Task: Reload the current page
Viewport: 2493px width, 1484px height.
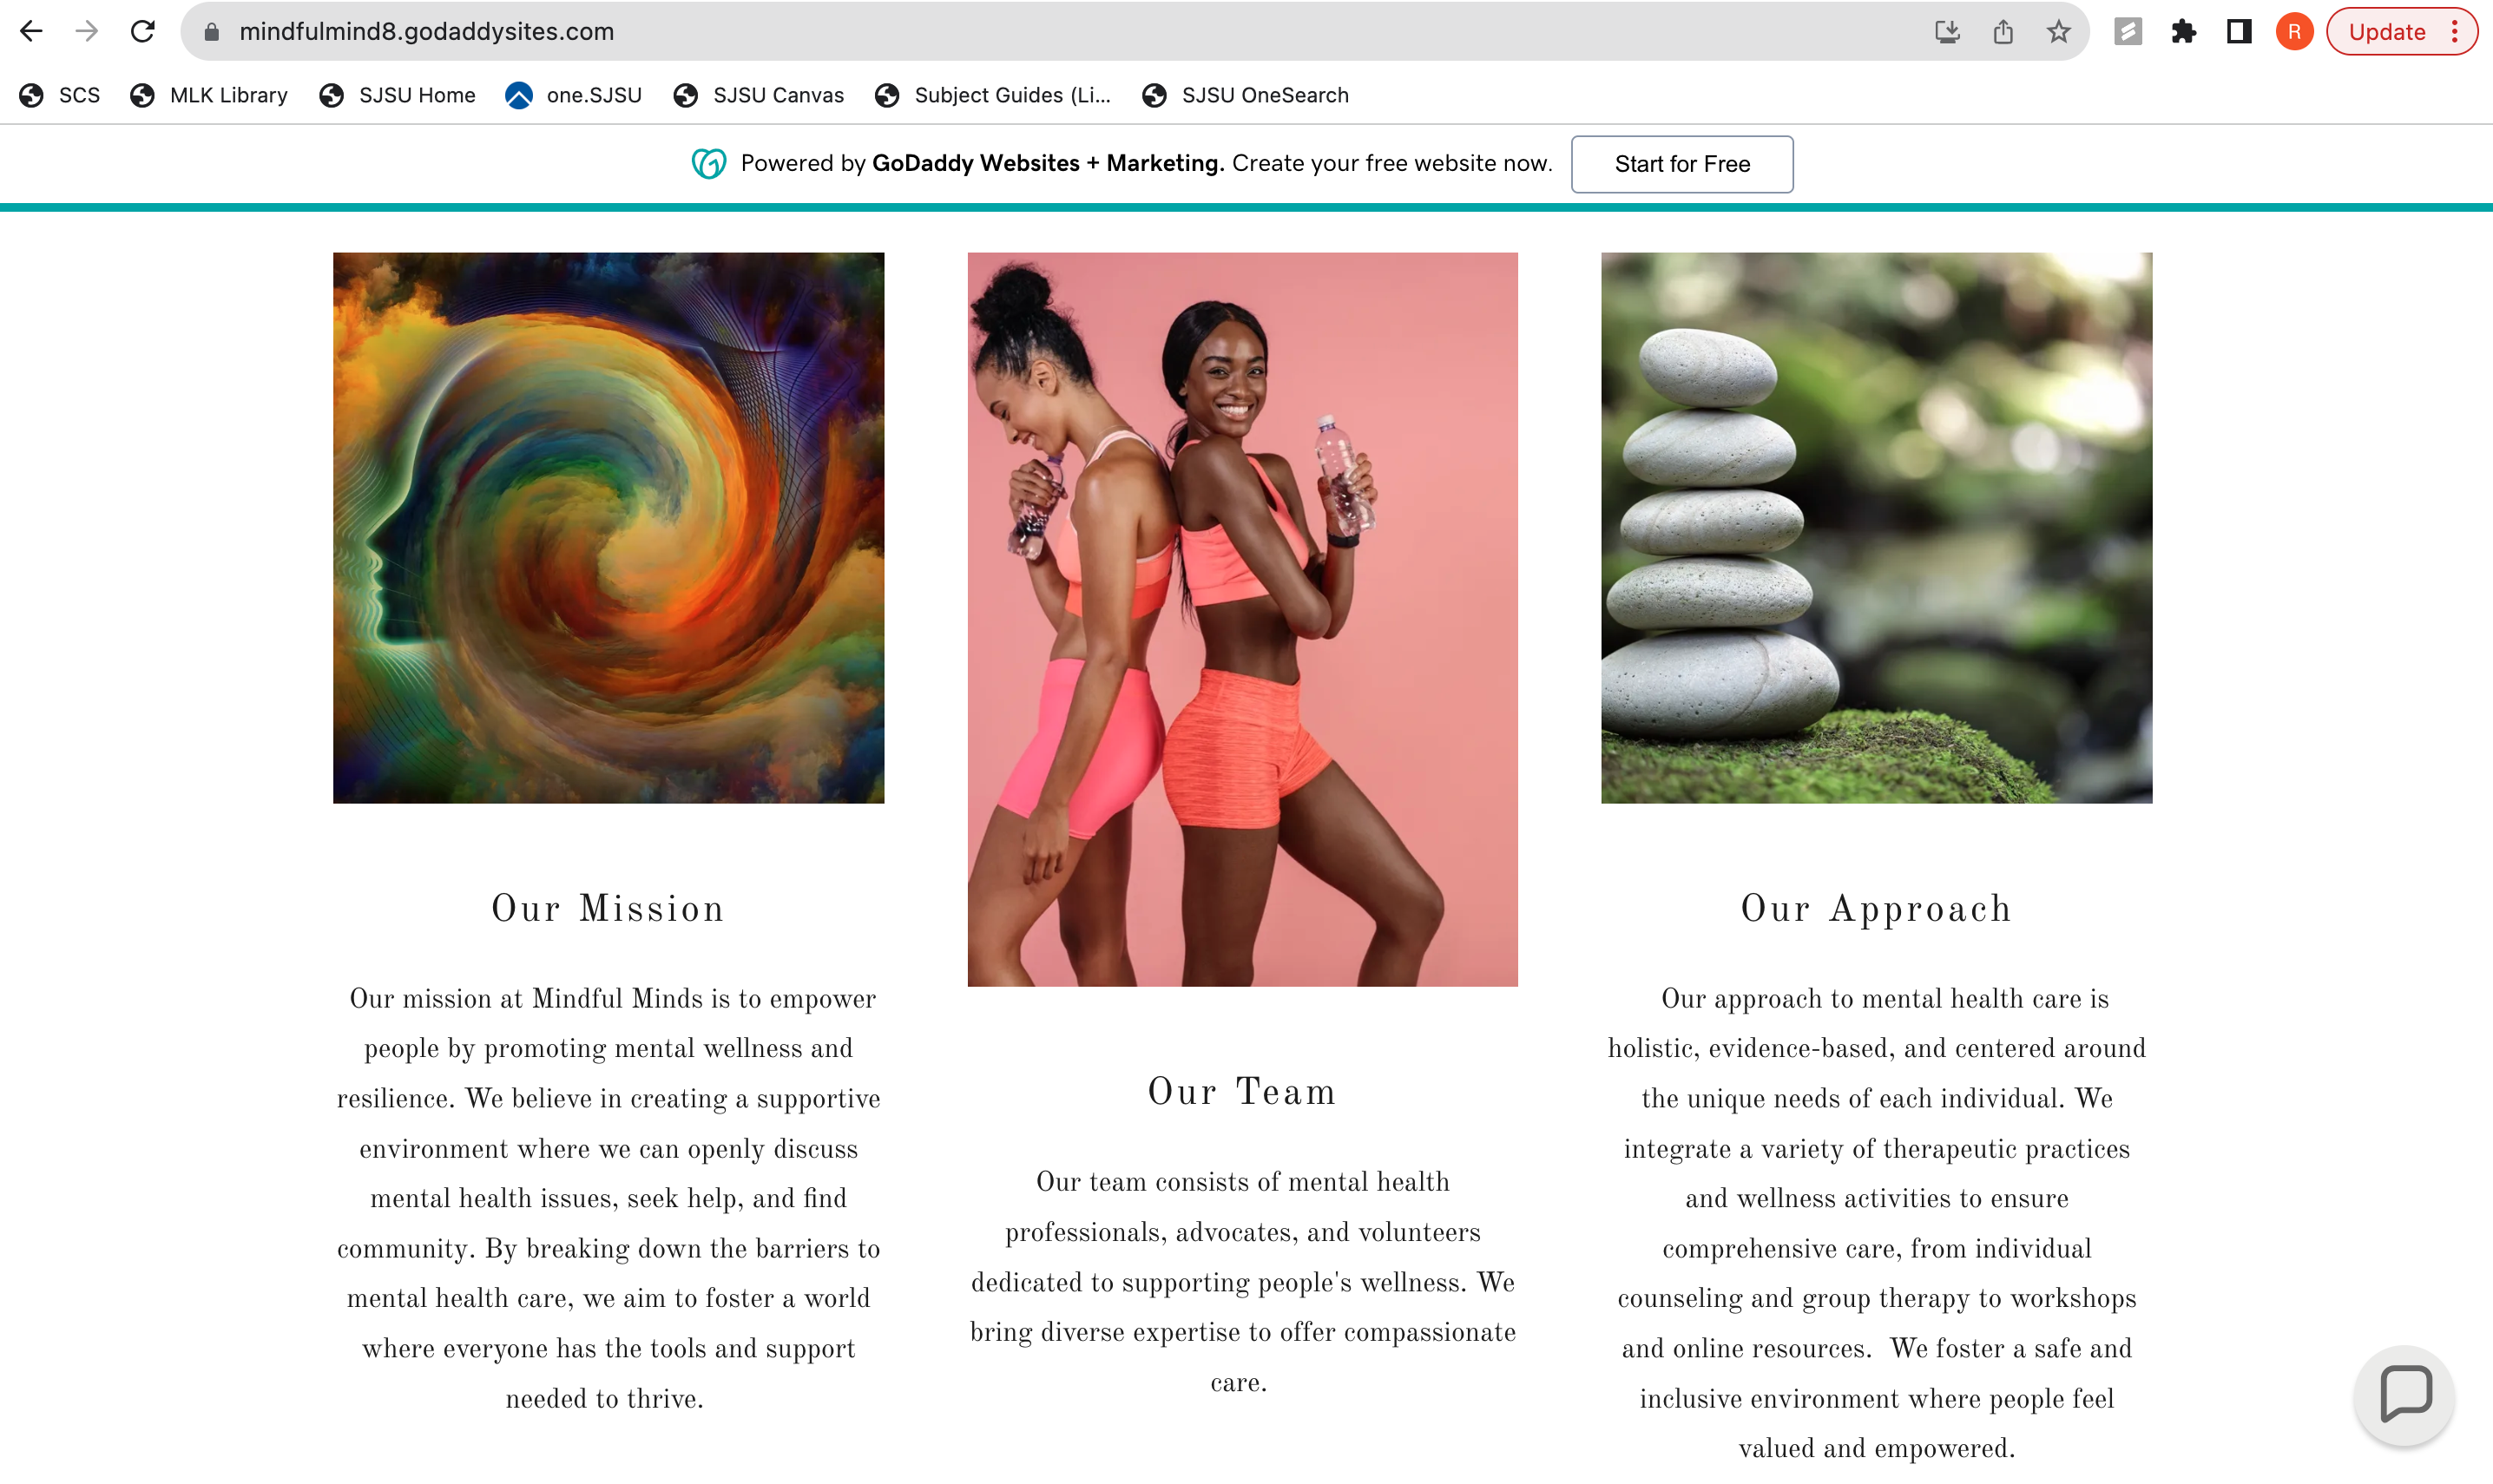Action: (143, 31)
